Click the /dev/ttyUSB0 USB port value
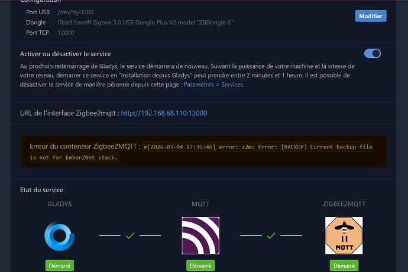Screen dimensions: 408x272 (76, 12)
